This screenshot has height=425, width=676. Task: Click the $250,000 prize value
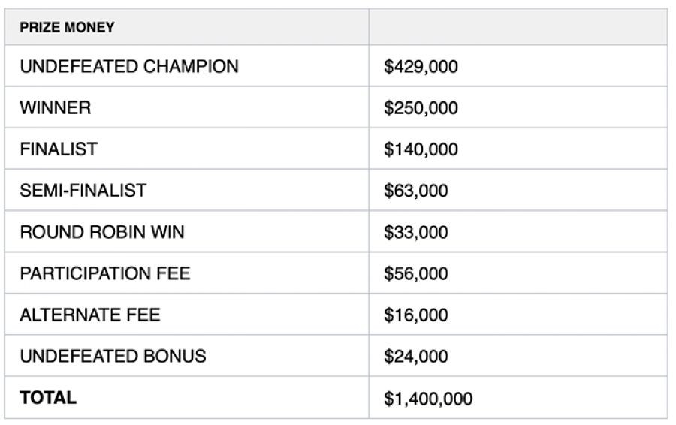(421, 108)
